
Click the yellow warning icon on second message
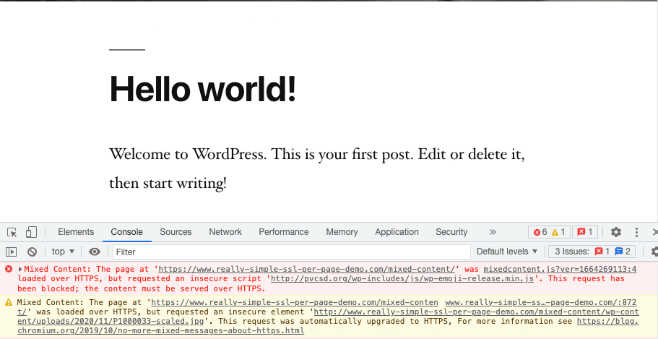coord(9,303)
